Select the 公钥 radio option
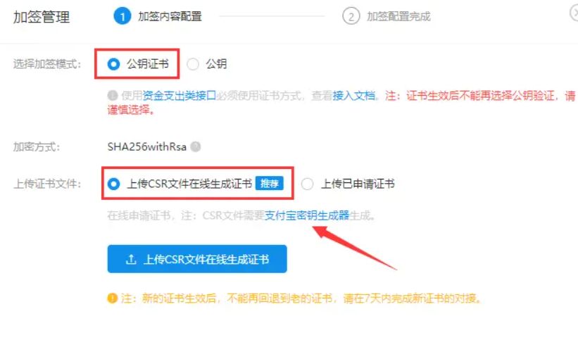The image size is (578, 340). [x=193, y=64]
